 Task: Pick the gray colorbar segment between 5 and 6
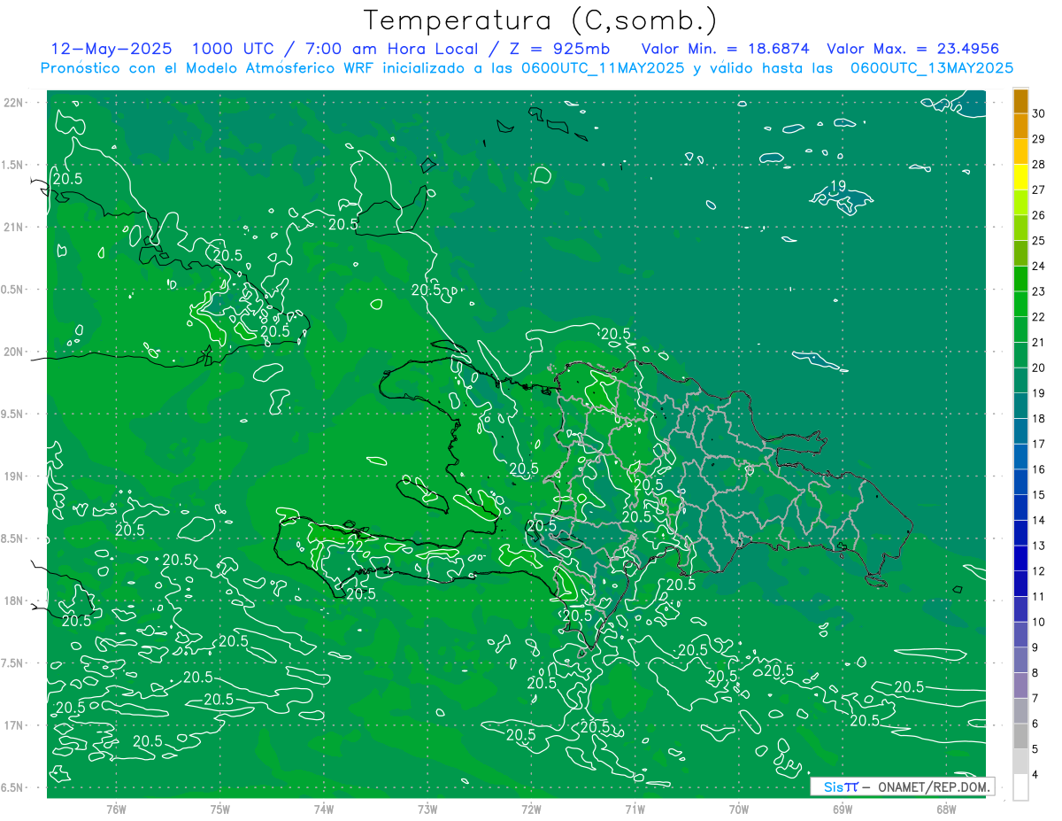click(1020, 737)
